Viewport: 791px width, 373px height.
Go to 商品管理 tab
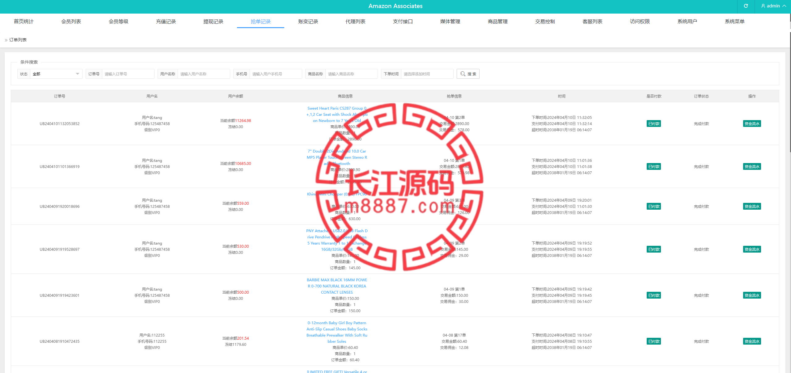tap(498, 21)
